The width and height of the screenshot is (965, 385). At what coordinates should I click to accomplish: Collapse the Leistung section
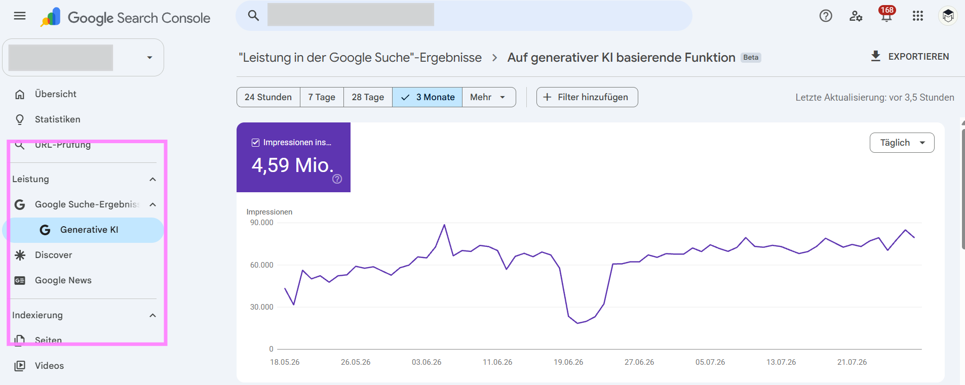(152, 179)
